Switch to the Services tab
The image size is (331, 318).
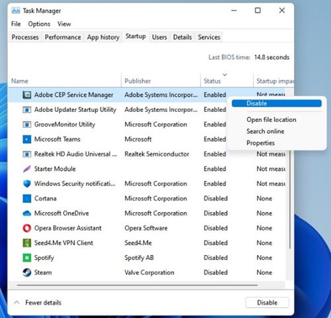[x=209, y=37]
